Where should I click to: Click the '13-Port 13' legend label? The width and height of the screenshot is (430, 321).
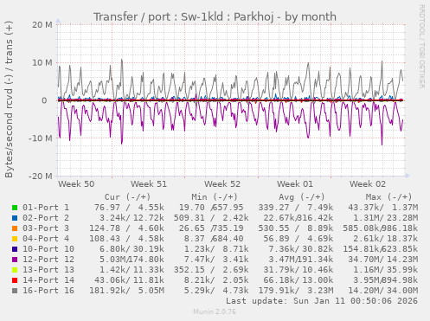48,270
